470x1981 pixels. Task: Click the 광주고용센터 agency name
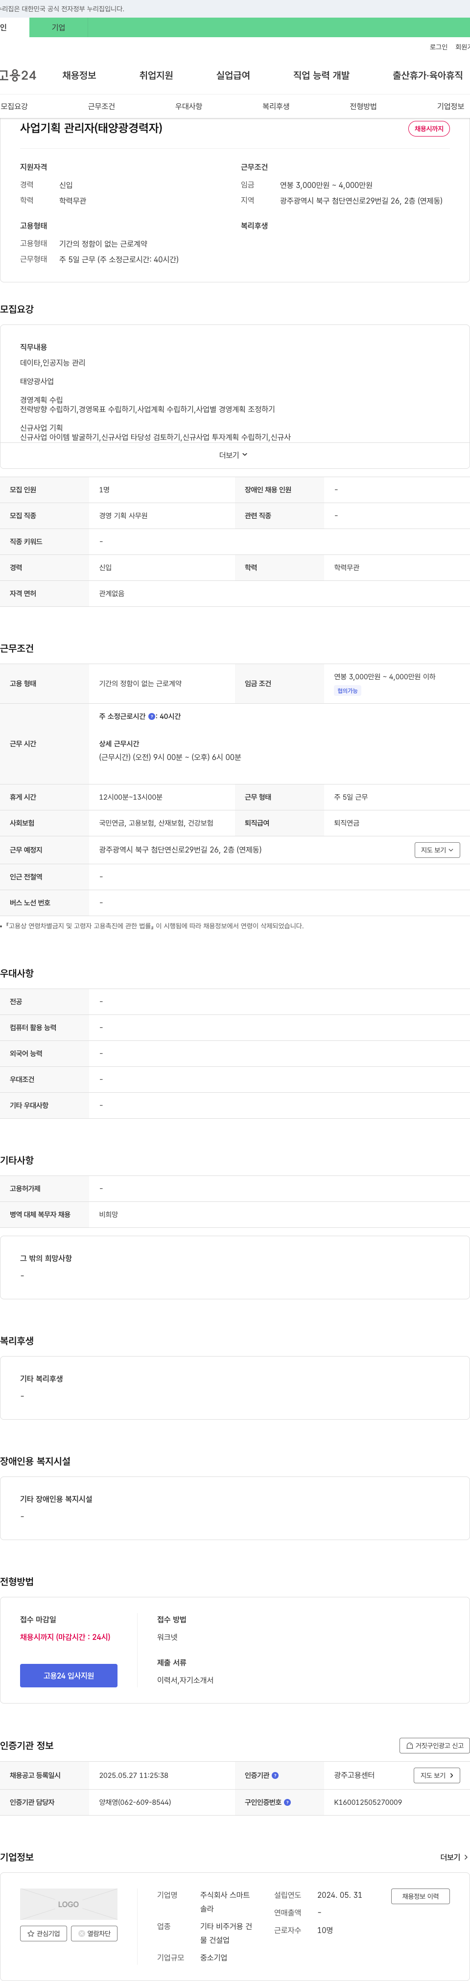pyautogui.click(x=354, y=1775)
